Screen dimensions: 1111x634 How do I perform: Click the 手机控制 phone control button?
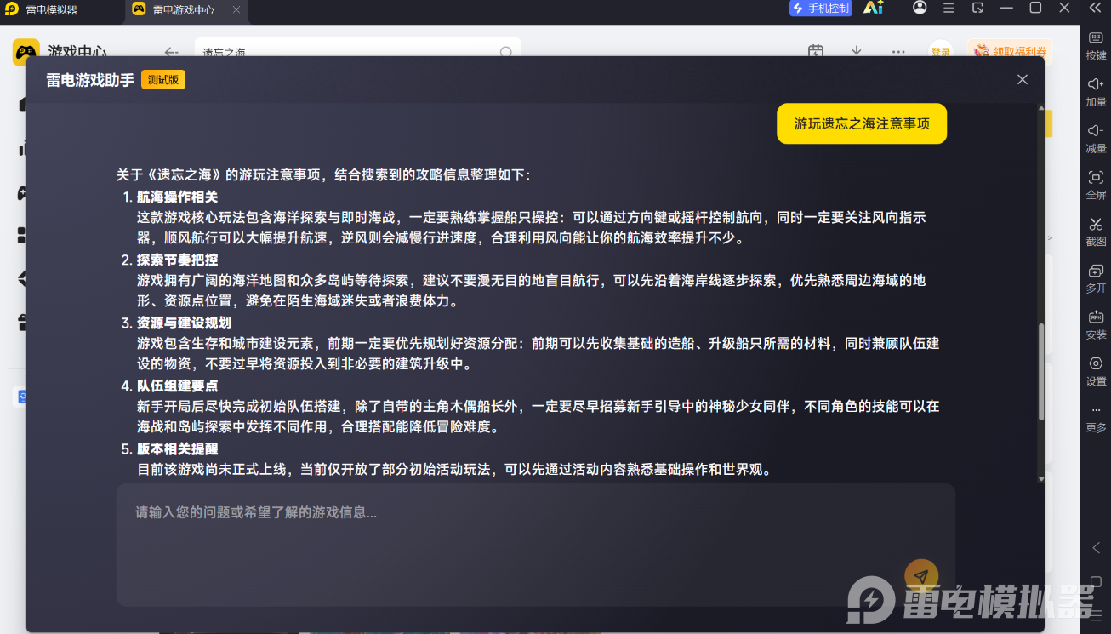tap(821, 8)
